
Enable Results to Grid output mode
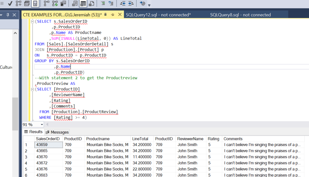[83, 4]
